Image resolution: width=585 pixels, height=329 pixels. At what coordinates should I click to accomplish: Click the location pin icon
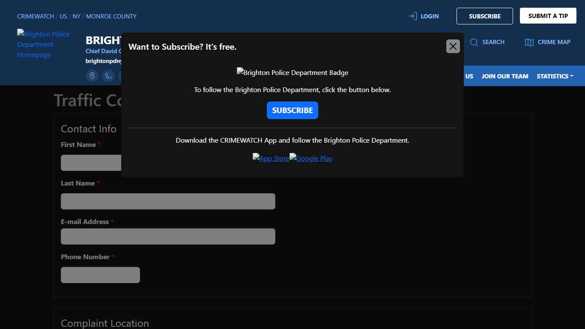92,76
